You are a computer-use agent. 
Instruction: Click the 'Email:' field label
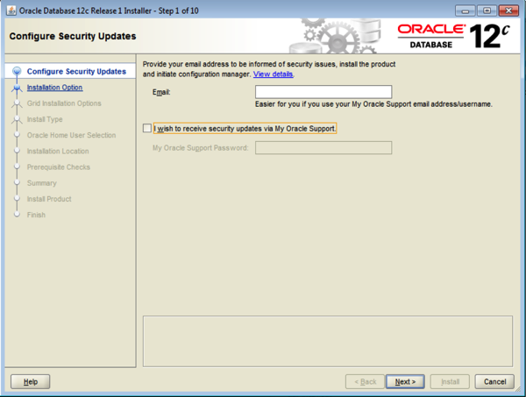click(x=161, y=92)
